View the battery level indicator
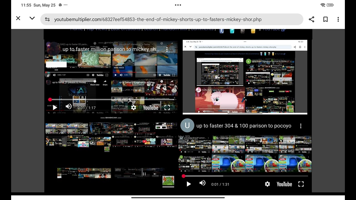Viewport: 356px width, 200px height. click(x=330, y=5)
